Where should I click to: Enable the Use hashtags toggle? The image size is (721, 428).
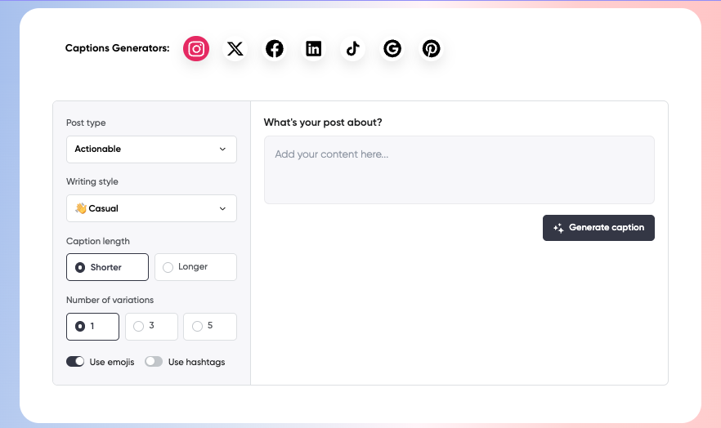154,362
